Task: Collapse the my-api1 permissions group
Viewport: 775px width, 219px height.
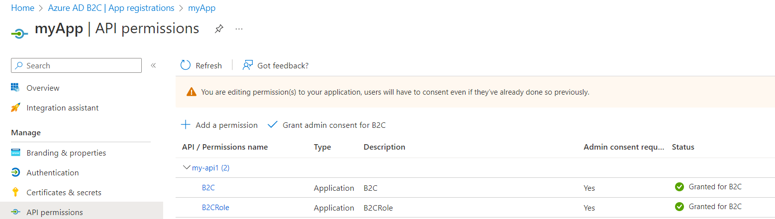Action: [x=188, y=168]
